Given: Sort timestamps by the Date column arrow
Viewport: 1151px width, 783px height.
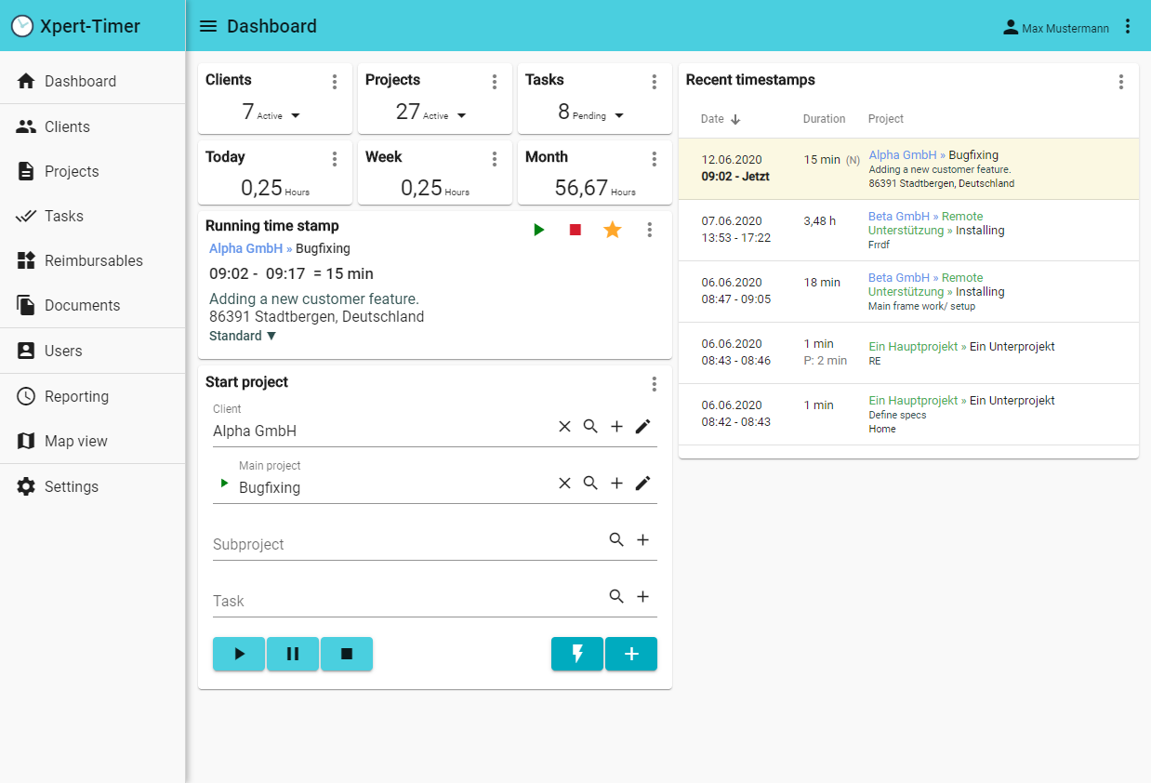Looking at the screenshot, I should tap(735, 119).
